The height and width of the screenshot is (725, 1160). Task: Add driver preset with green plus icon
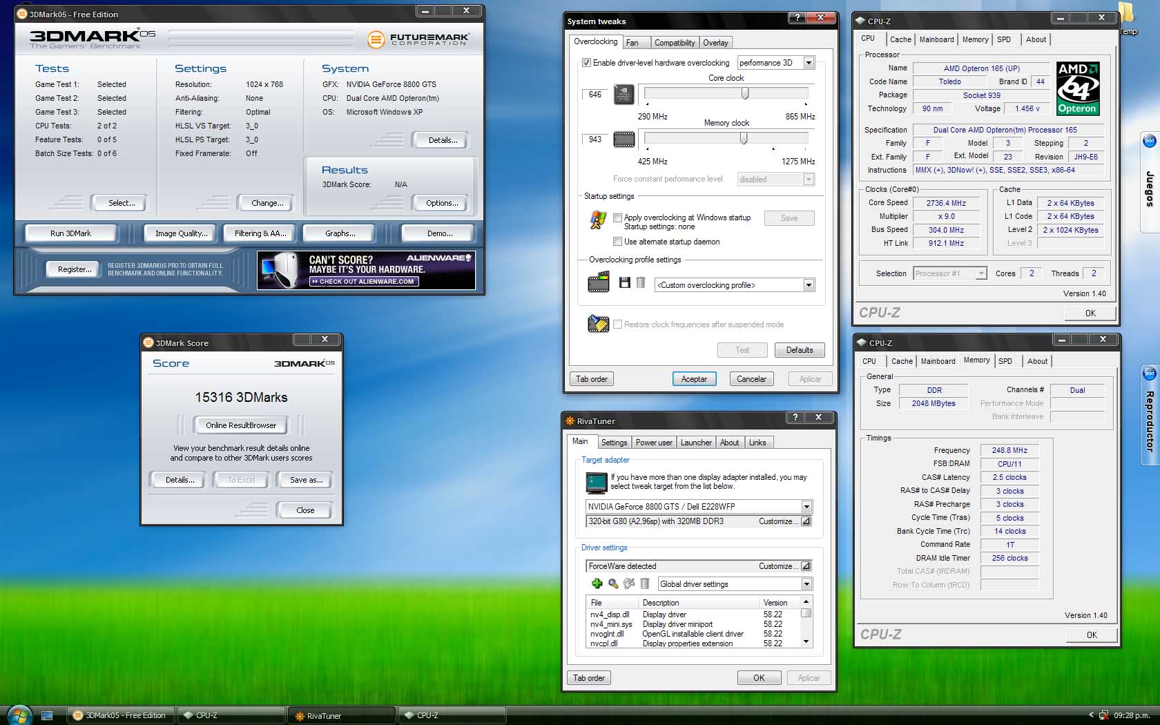pos(597,584)
